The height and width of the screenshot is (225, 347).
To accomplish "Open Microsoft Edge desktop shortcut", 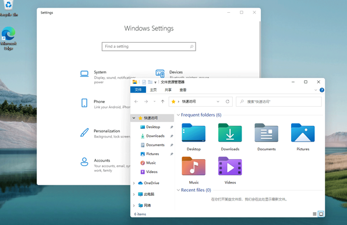I will click(x=8, y=38).
